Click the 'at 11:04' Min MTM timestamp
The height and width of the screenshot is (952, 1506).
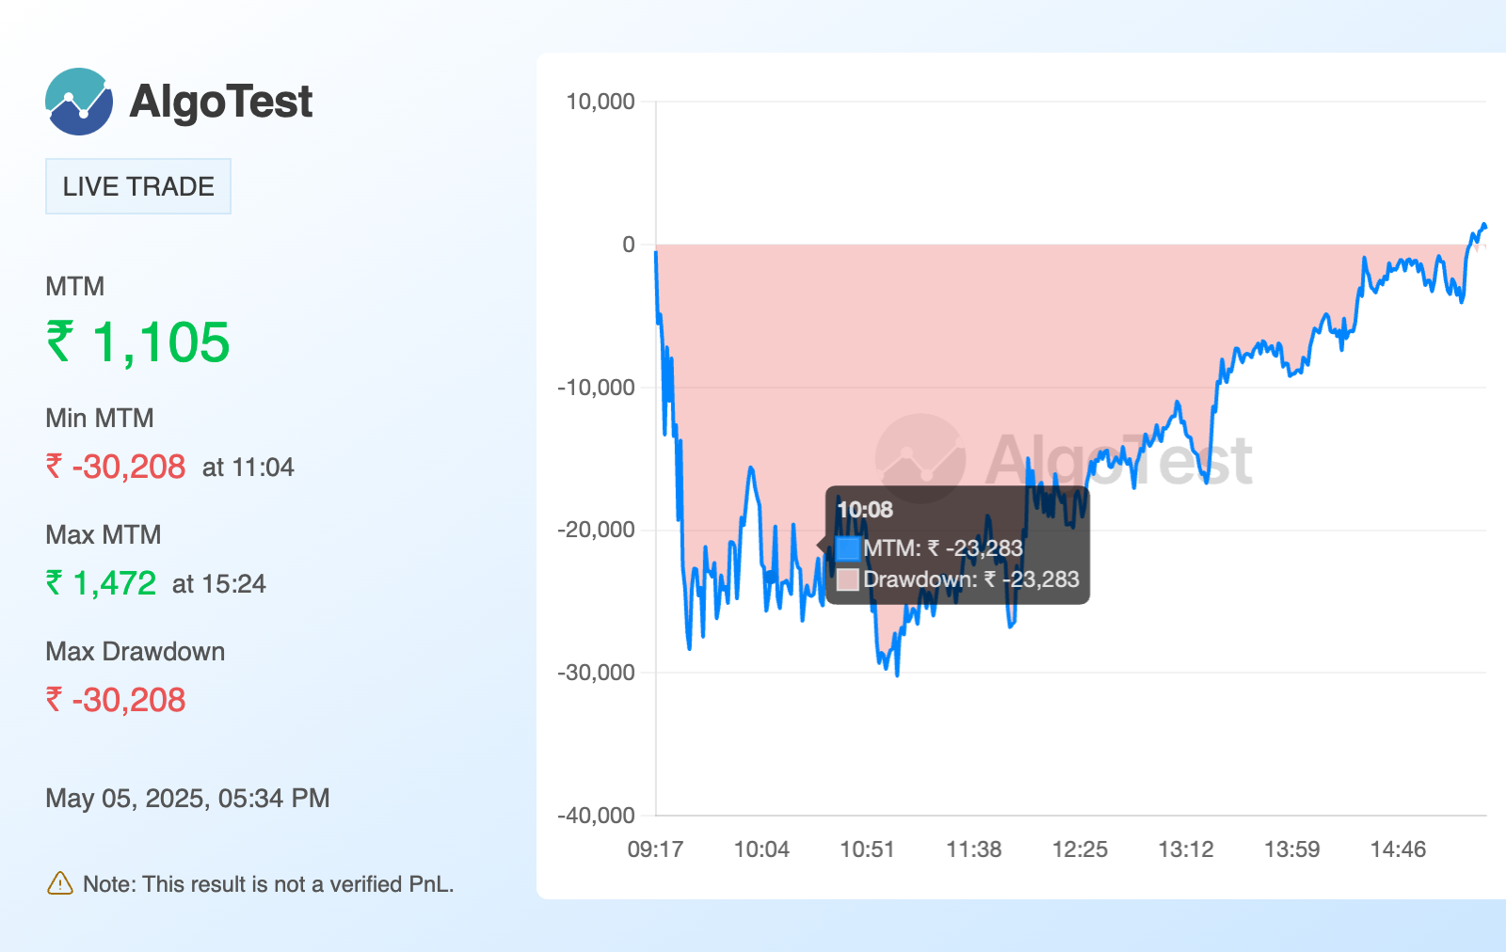[248, 468]
